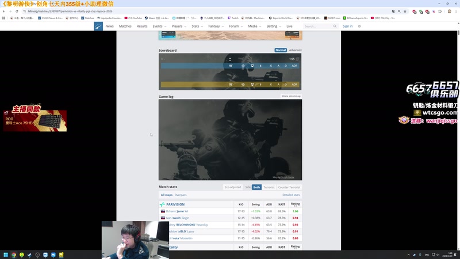Click the HLTV logo icon
The width and height of the screenshot is (460, 259).
tap(98, 26)
